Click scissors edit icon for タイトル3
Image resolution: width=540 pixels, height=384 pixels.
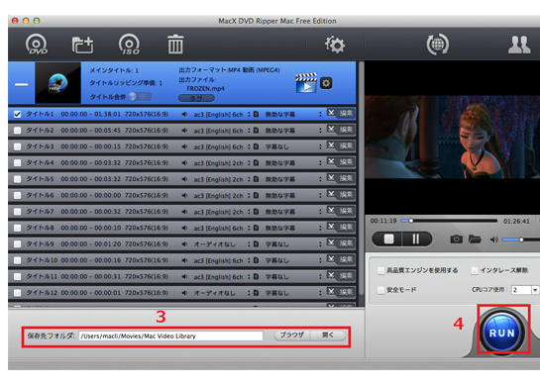(x=331, y=145)
